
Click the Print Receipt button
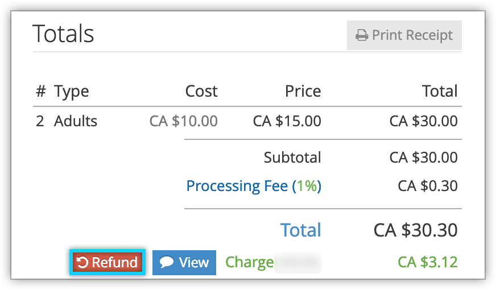(x=404, y=35)
